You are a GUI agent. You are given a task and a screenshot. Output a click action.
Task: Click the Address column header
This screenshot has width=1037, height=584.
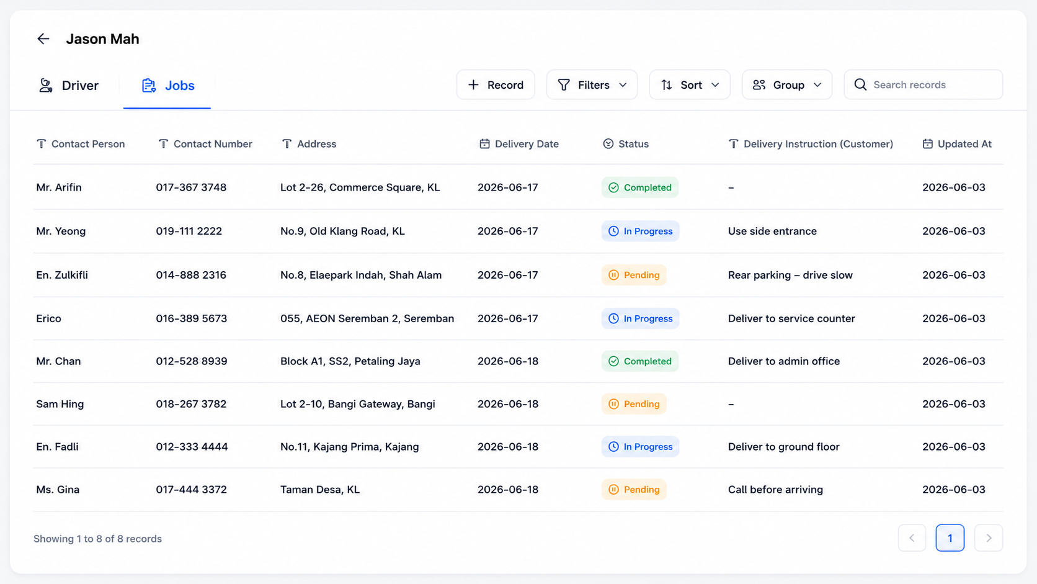(309, 144)
